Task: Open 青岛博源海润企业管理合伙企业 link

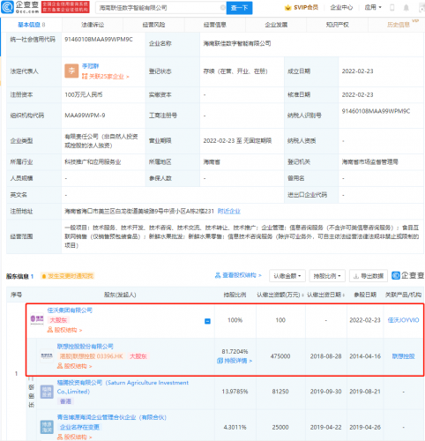Action: 112,417
